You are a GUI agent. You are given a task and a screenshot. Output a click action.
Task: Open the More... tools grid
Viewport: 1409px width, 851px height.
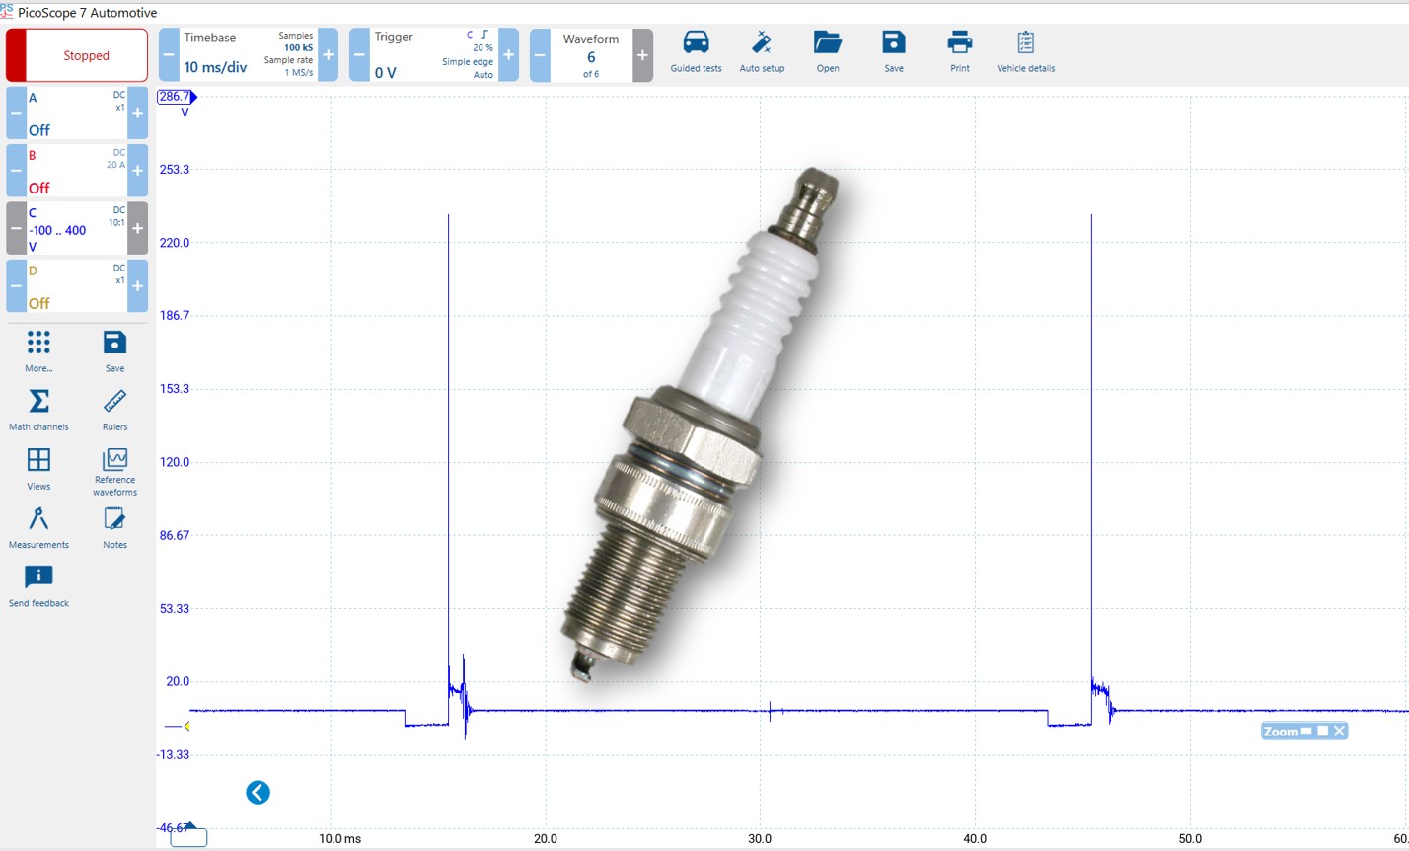(38, 351)
